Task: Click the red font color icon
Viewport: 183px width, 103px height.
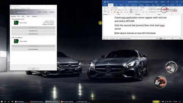Action: coord(118,12)
